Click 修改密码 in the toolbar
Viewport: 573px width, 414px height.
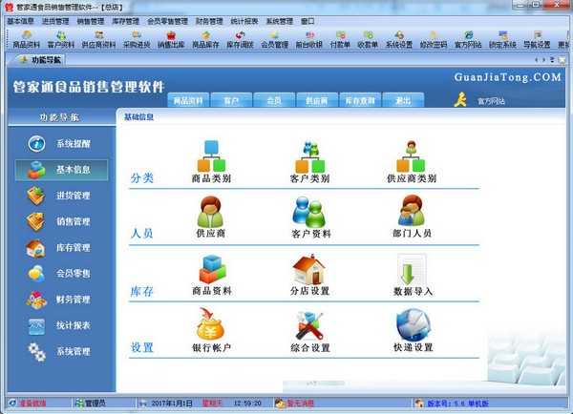[433, 39]
